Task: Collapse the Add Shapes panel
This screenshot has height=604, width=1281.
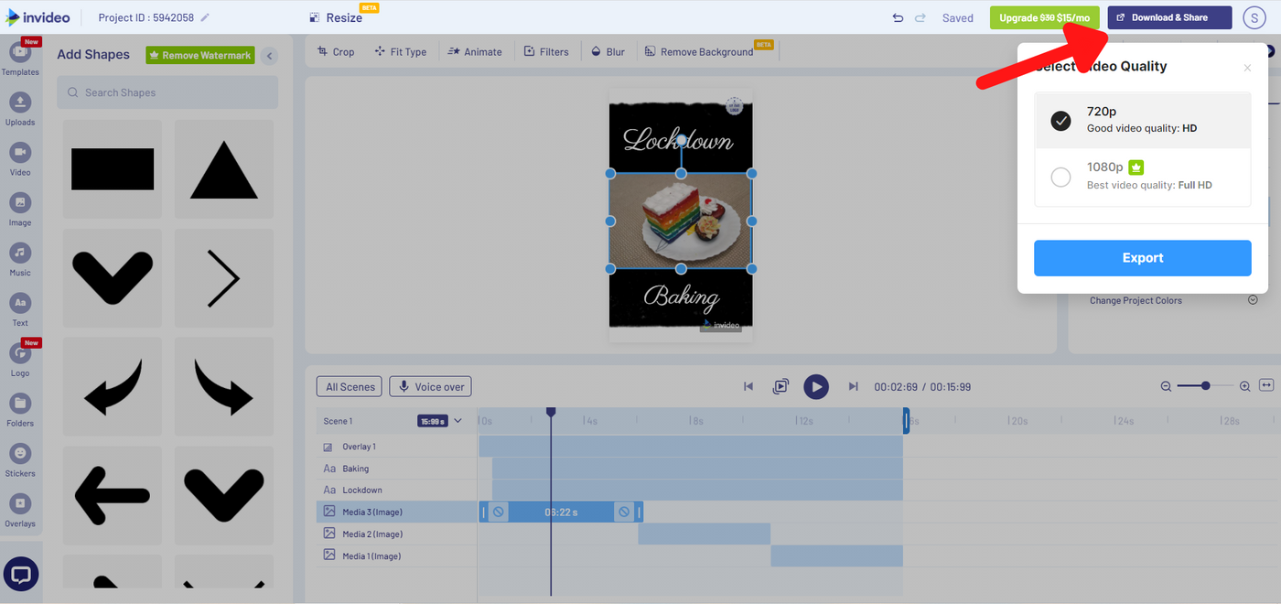Action: (x=269, y=55)
